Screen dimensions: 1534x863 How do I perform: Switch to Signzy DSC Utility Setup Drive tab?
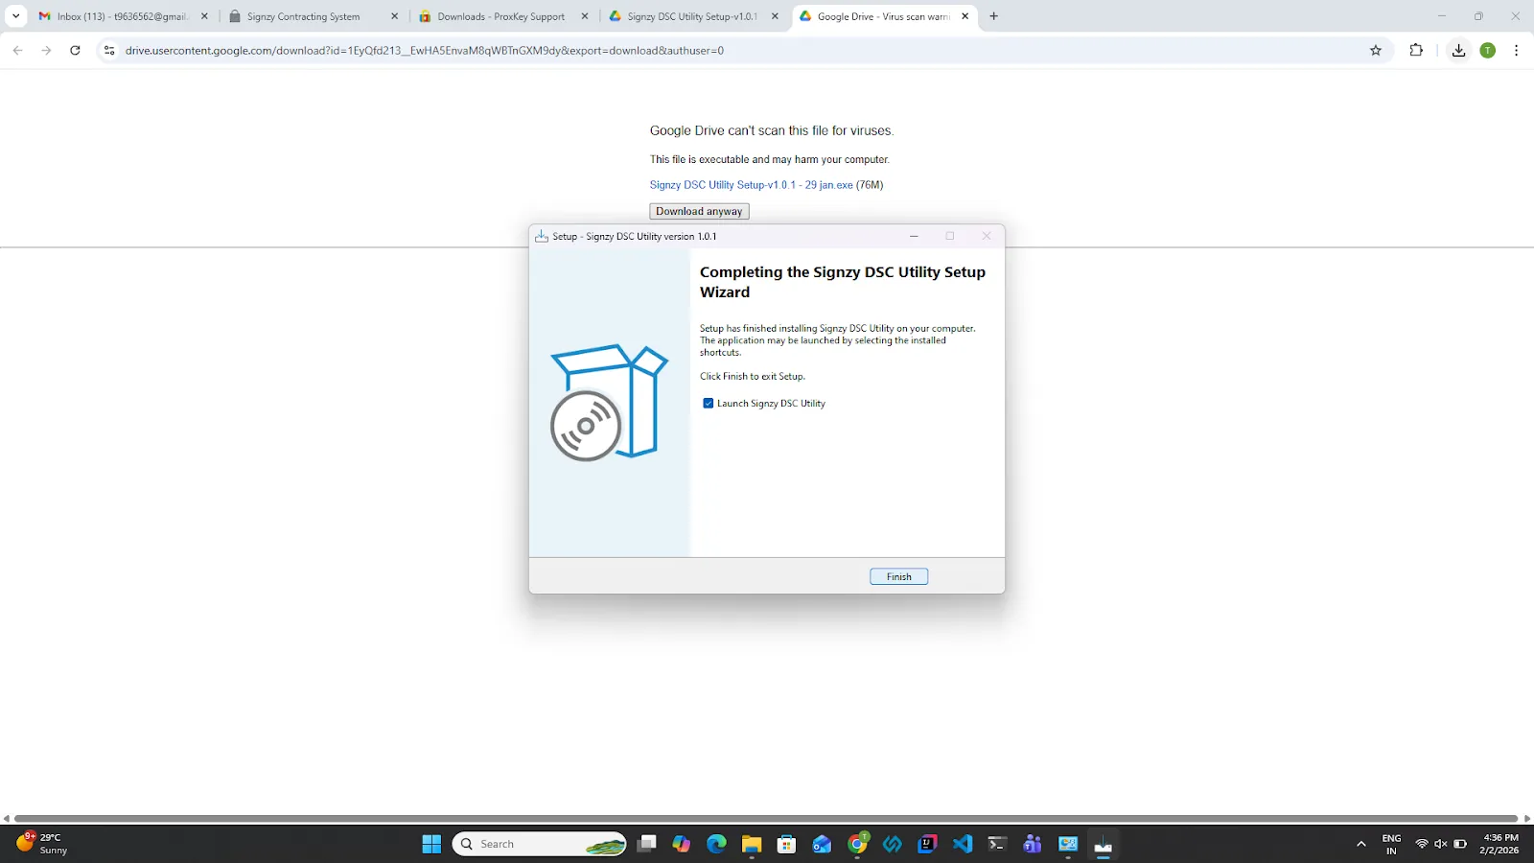[694, 16]
